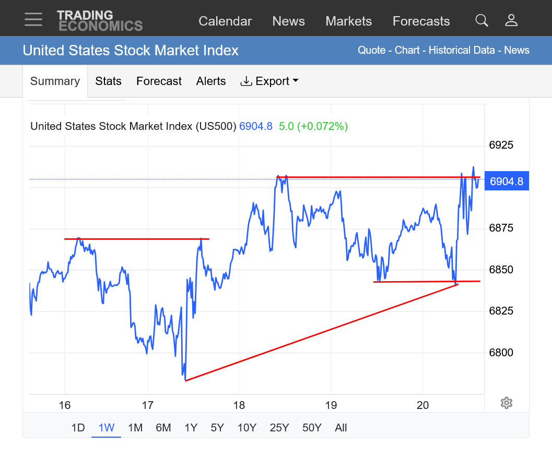This screenshot has width=552, height=470.
Task: Set chart range to 5Y
Action: coord(217,428)
